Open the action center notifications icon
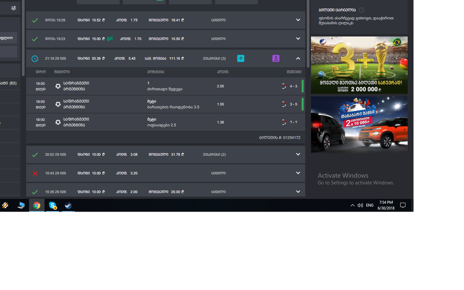Image resolution: width=464 pixels, height=290 pixels. pyautogui.click(x=403, y=205)
